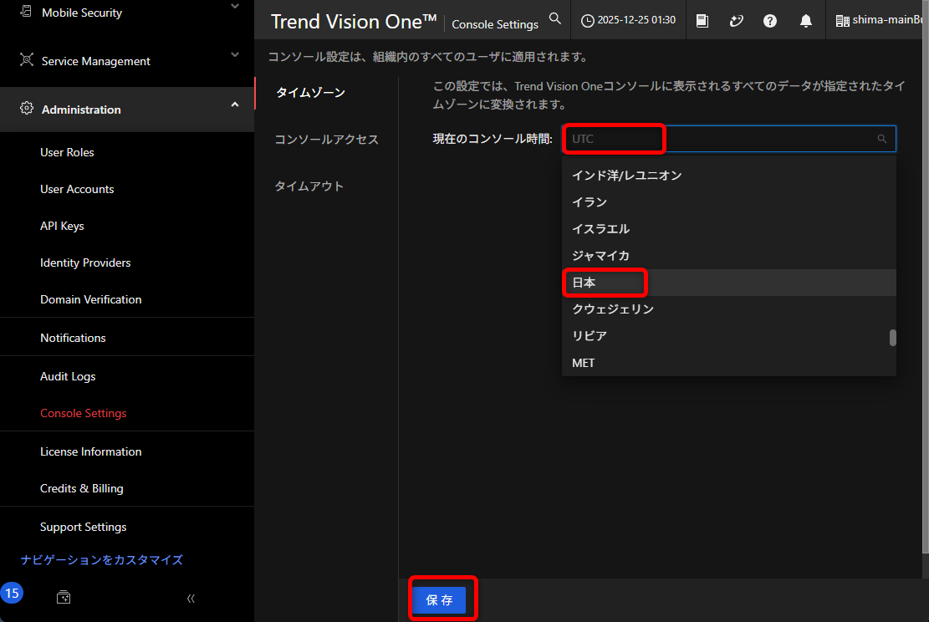Click the clock icon beside date
The height and width of the screenshot is (622, 929).
point(587,21)
